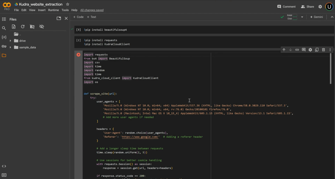This screenshot has width=335, height=179.
Task: Click the All changes saved link
Action: pos(92,10)
